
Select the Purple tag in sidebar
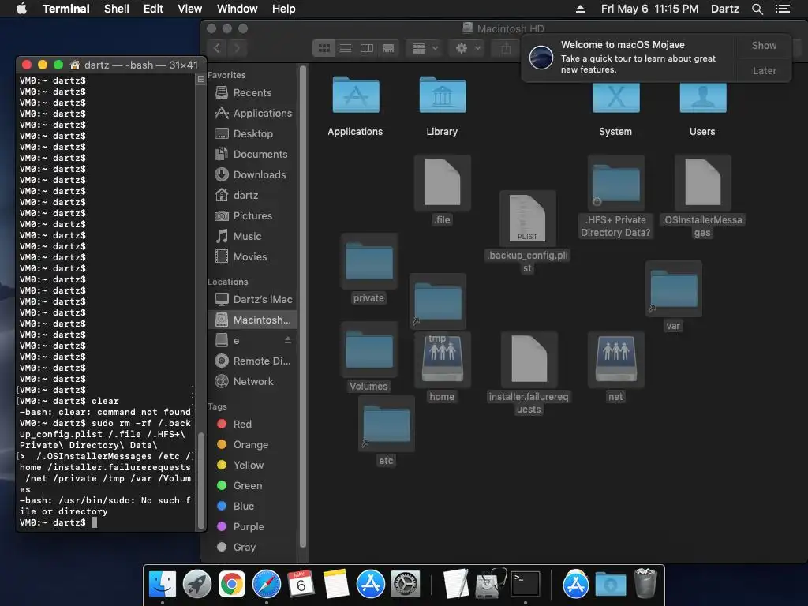(252, 526)
